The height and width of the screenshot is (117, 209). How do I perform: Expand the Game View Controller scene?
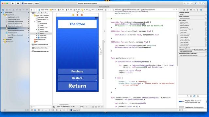point(31,48)
